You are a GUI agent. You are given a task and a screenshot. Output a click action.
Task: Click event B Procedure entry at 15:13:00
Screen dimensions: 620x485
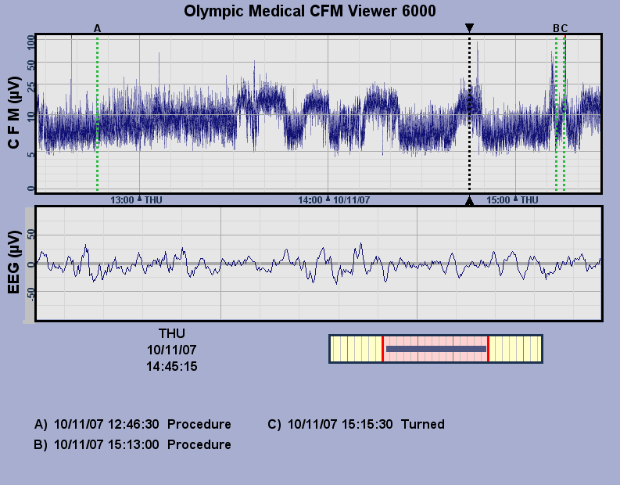pyautogui.click(x=132, y=444)
